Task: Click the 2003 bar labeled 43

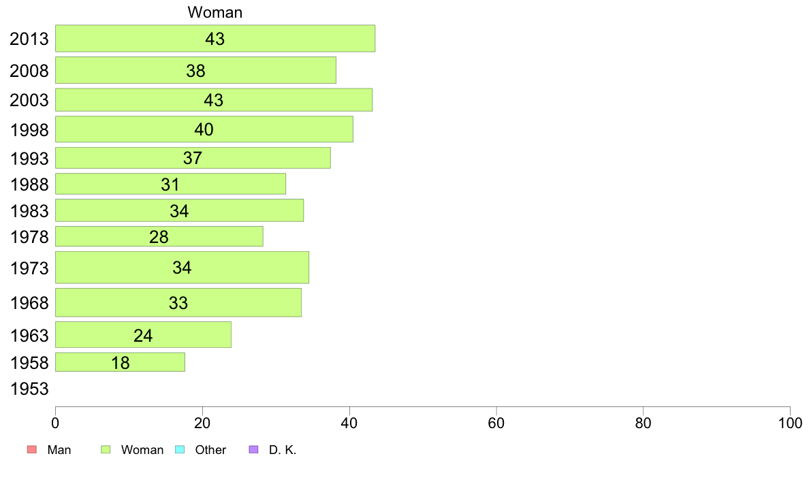Action: [214, 100]
